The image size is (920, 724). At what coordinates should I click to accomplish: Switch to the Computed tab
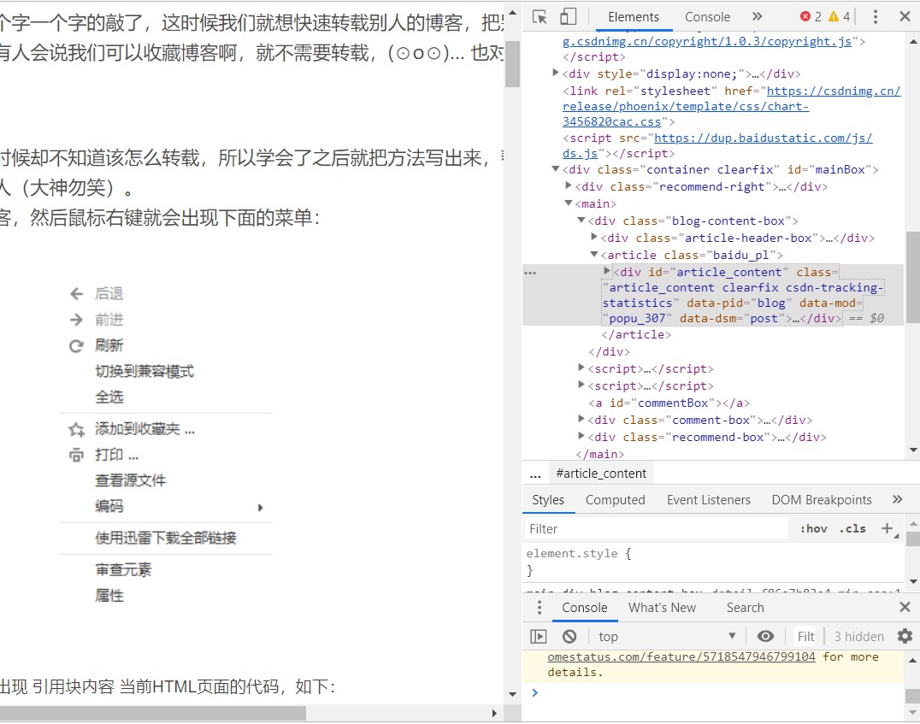click(x=615, y=500)
